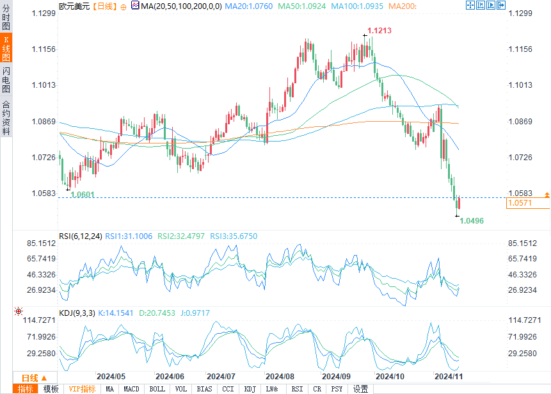Choose the KDJ indicator button
551x394 pixels.
tap(250, 389)
